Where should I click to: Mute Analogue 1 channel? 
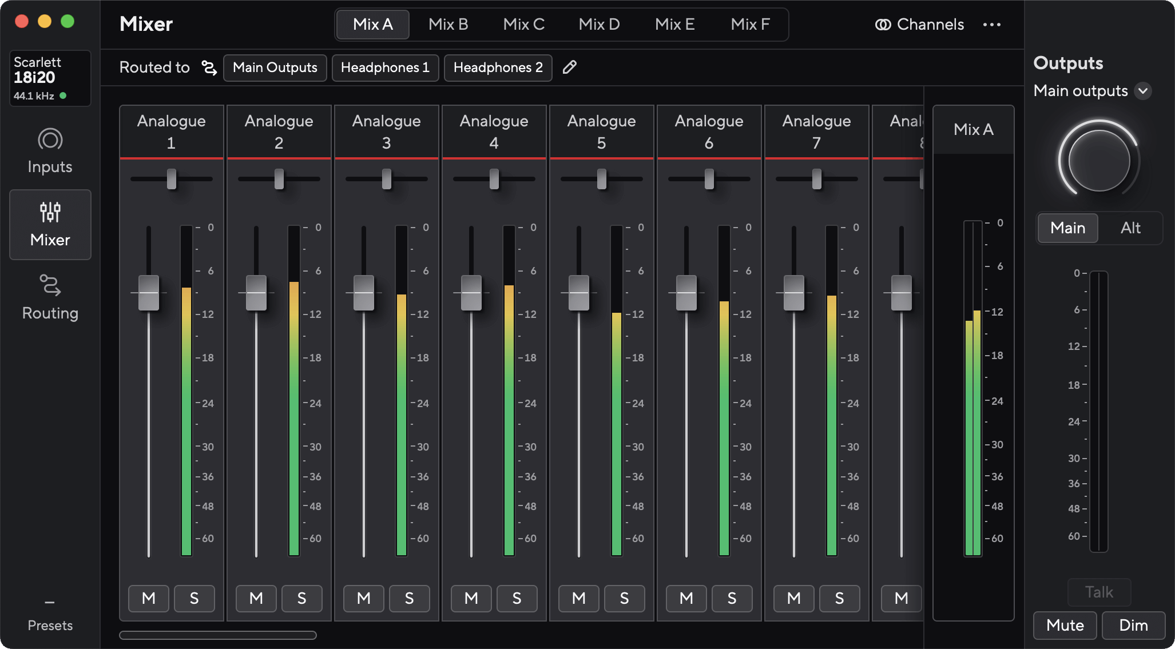(149, 599)
